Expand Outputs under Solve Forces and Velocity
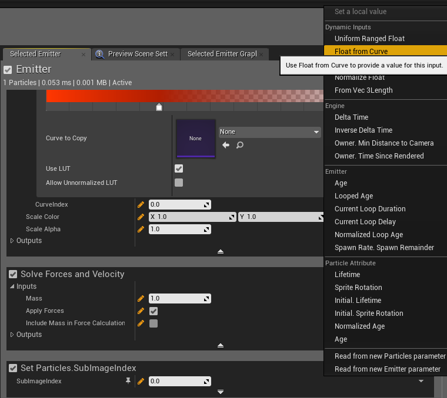 (x=12, y=335)
